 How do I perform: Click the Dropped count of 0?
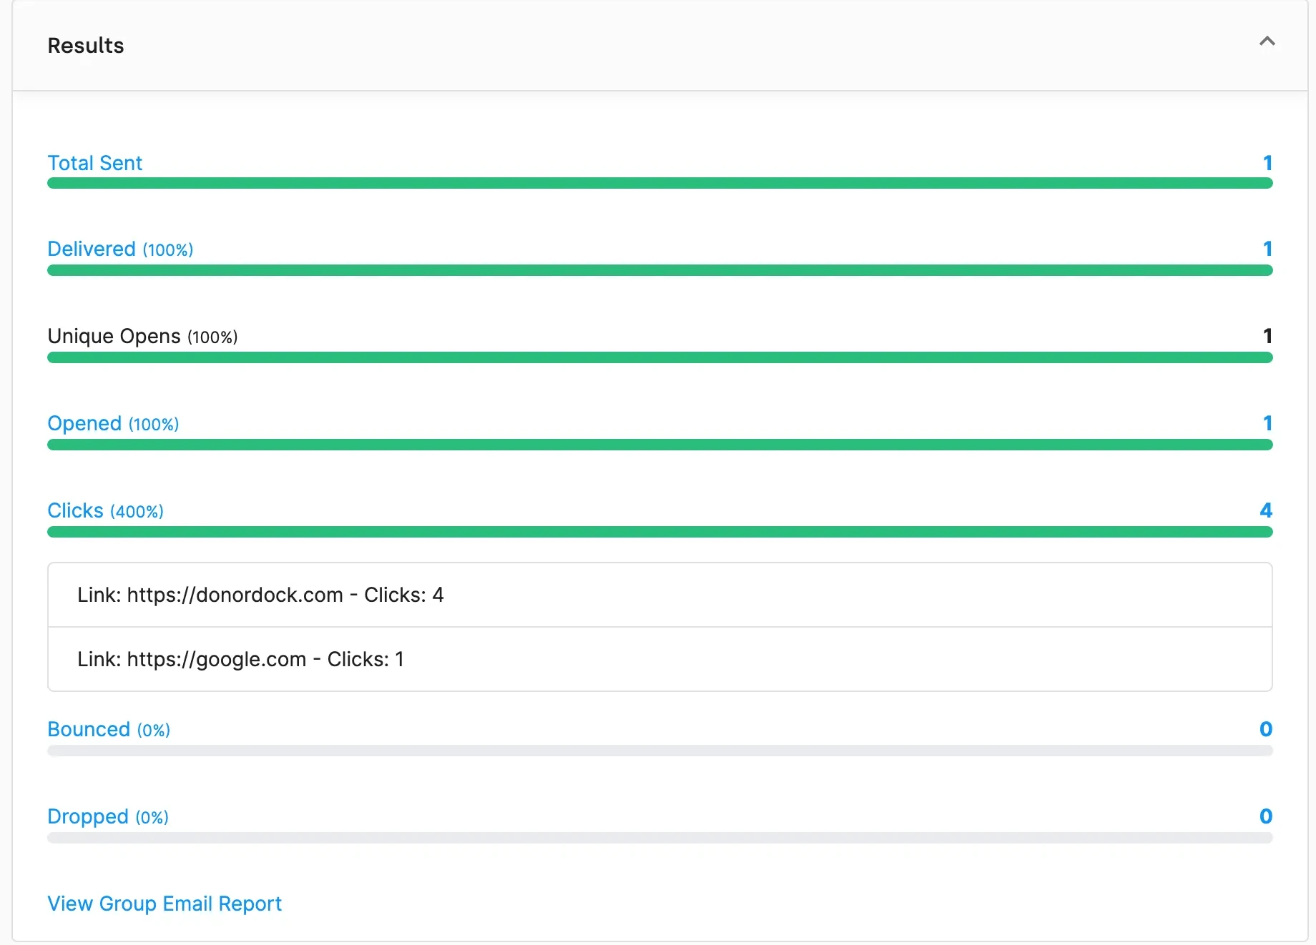[x=1266, y=816]
